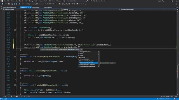Open the Assembly-CSharp project dropdown
The width and height of the screenshot is (179, 100).
point(31,9)
